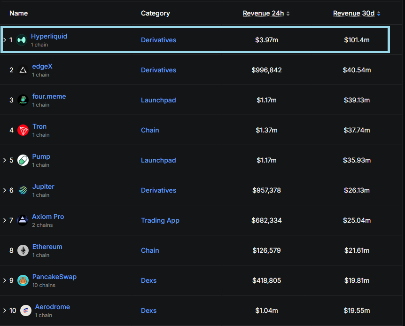Image resolution: width=405 pixels, height=326 pixels.
Task: Open the Pump protocol link
Action: coord(41,156)
